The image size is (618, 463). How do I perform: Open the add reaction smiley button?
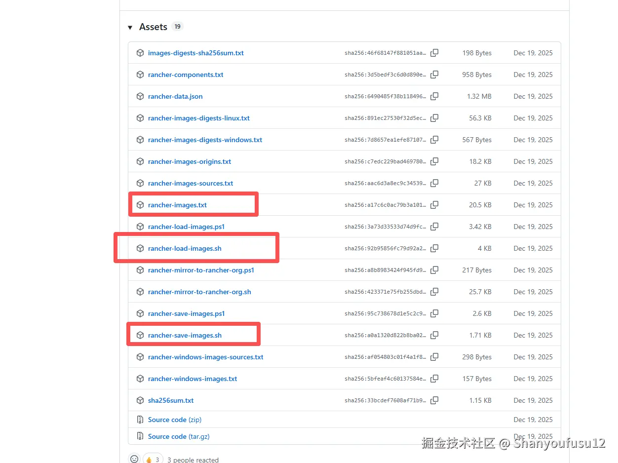(x=134, y=459)
